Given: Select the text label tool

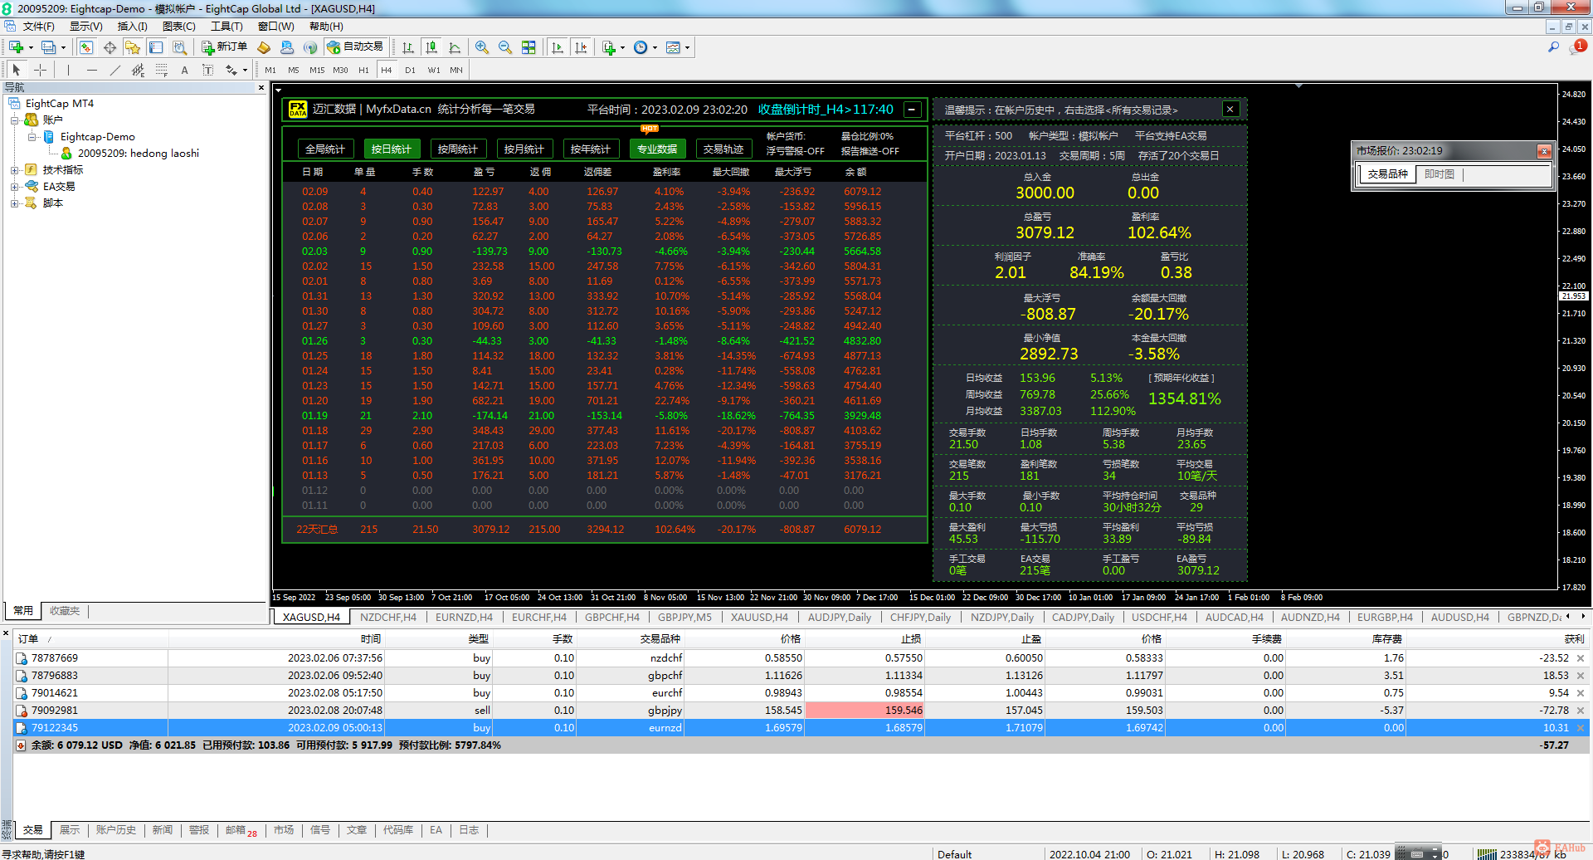Looking at the screenshot, I should tap(207, 70).
